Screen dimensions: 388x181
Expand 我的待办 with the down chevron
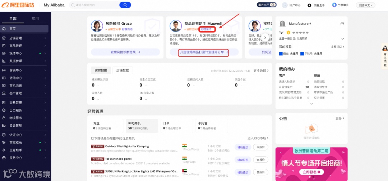pos(311,103)
